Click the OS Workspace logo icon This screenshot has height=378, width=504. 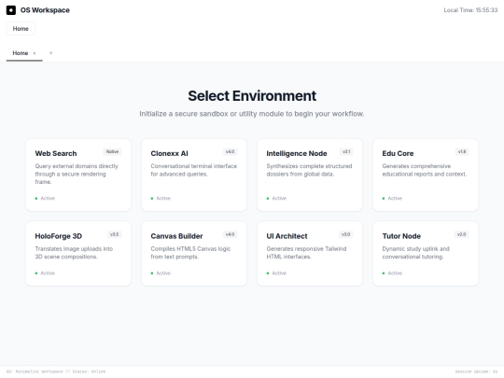(x=11, y=10)
